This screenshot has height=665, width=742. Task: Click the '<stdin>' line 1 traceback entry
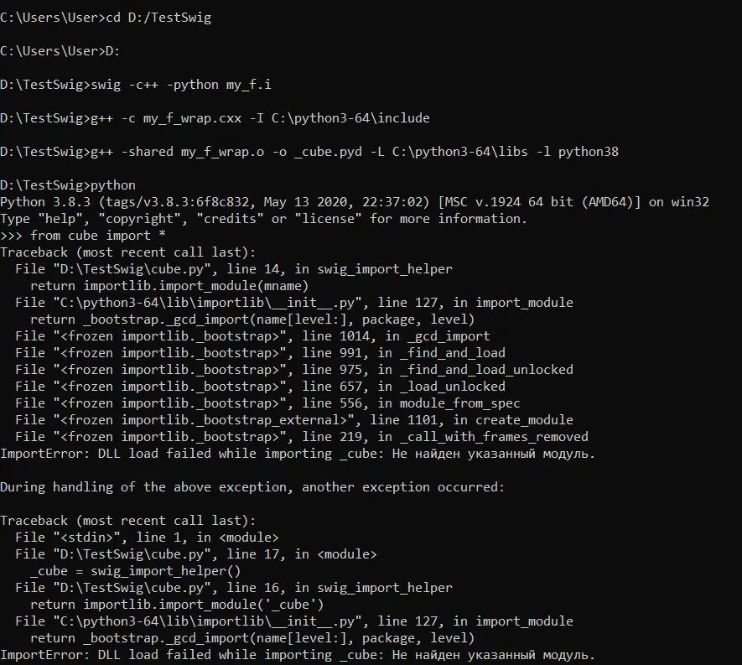[x=147, y=538]
